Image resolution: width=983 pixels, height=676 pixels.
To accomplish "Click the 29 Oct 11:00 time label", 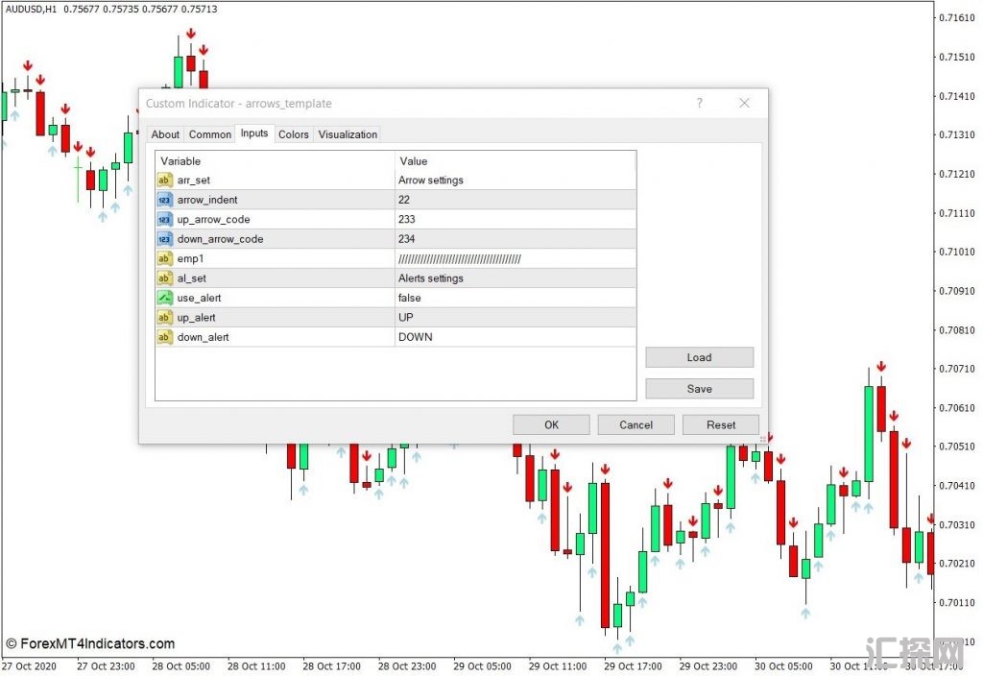I will point(558,666).
